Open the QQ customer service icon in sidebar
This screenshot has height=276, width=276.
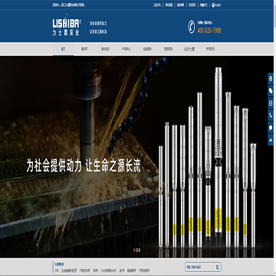[x=271, y=79]
